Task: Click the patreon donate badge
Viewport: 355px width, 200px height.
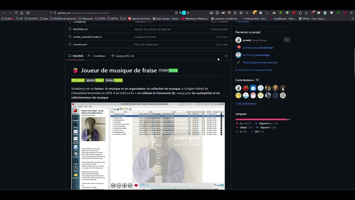Action: (95, 80)
